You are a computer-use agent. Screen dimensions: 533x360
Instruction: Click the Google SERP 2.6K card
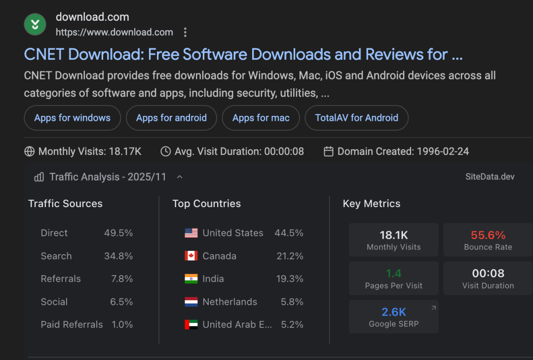394,317
